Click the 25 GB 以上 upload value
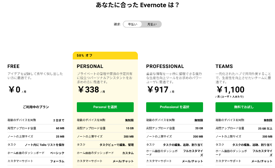The height and width of the screenshot is (168, 275). [x=265, y=128]
